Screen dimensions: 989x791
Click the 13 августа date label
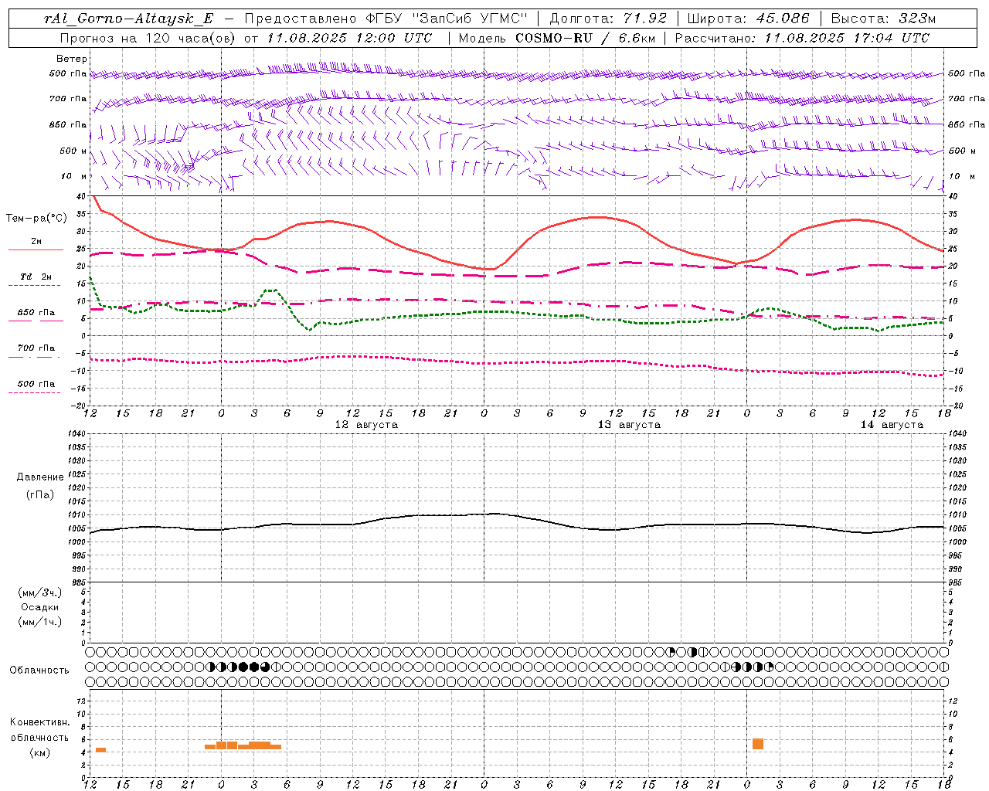click(629, 425)
